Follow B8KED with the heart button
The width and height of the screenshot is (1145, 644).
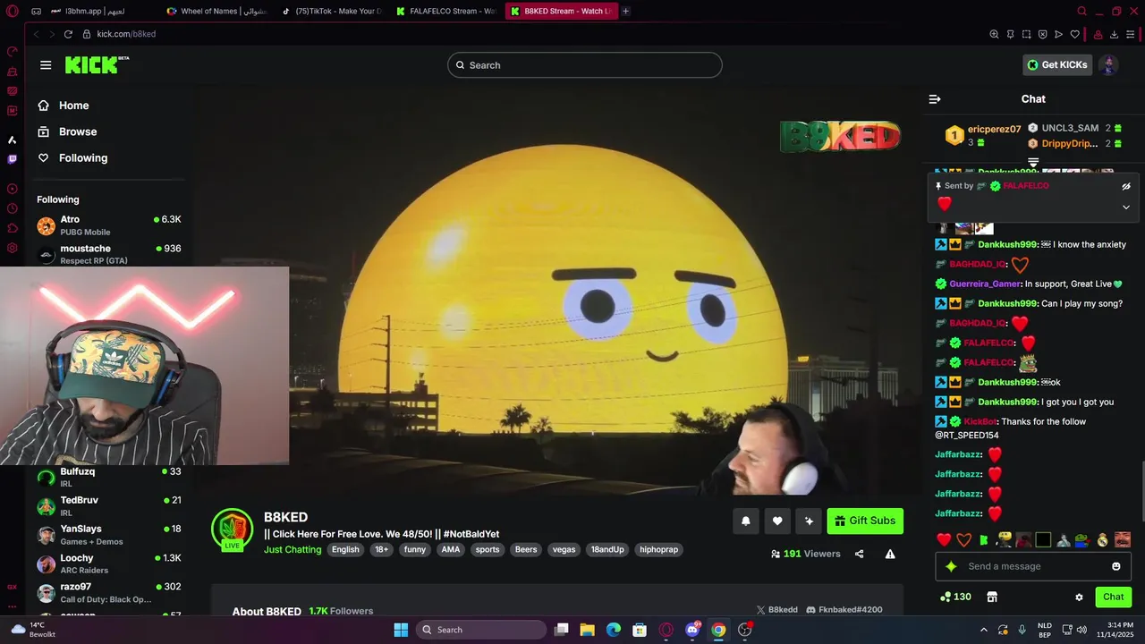tap(777, 521)
